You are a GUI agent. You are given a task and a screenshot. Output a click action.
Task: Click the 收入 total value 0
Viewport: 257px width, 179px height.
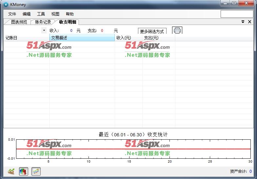(71, 31)
